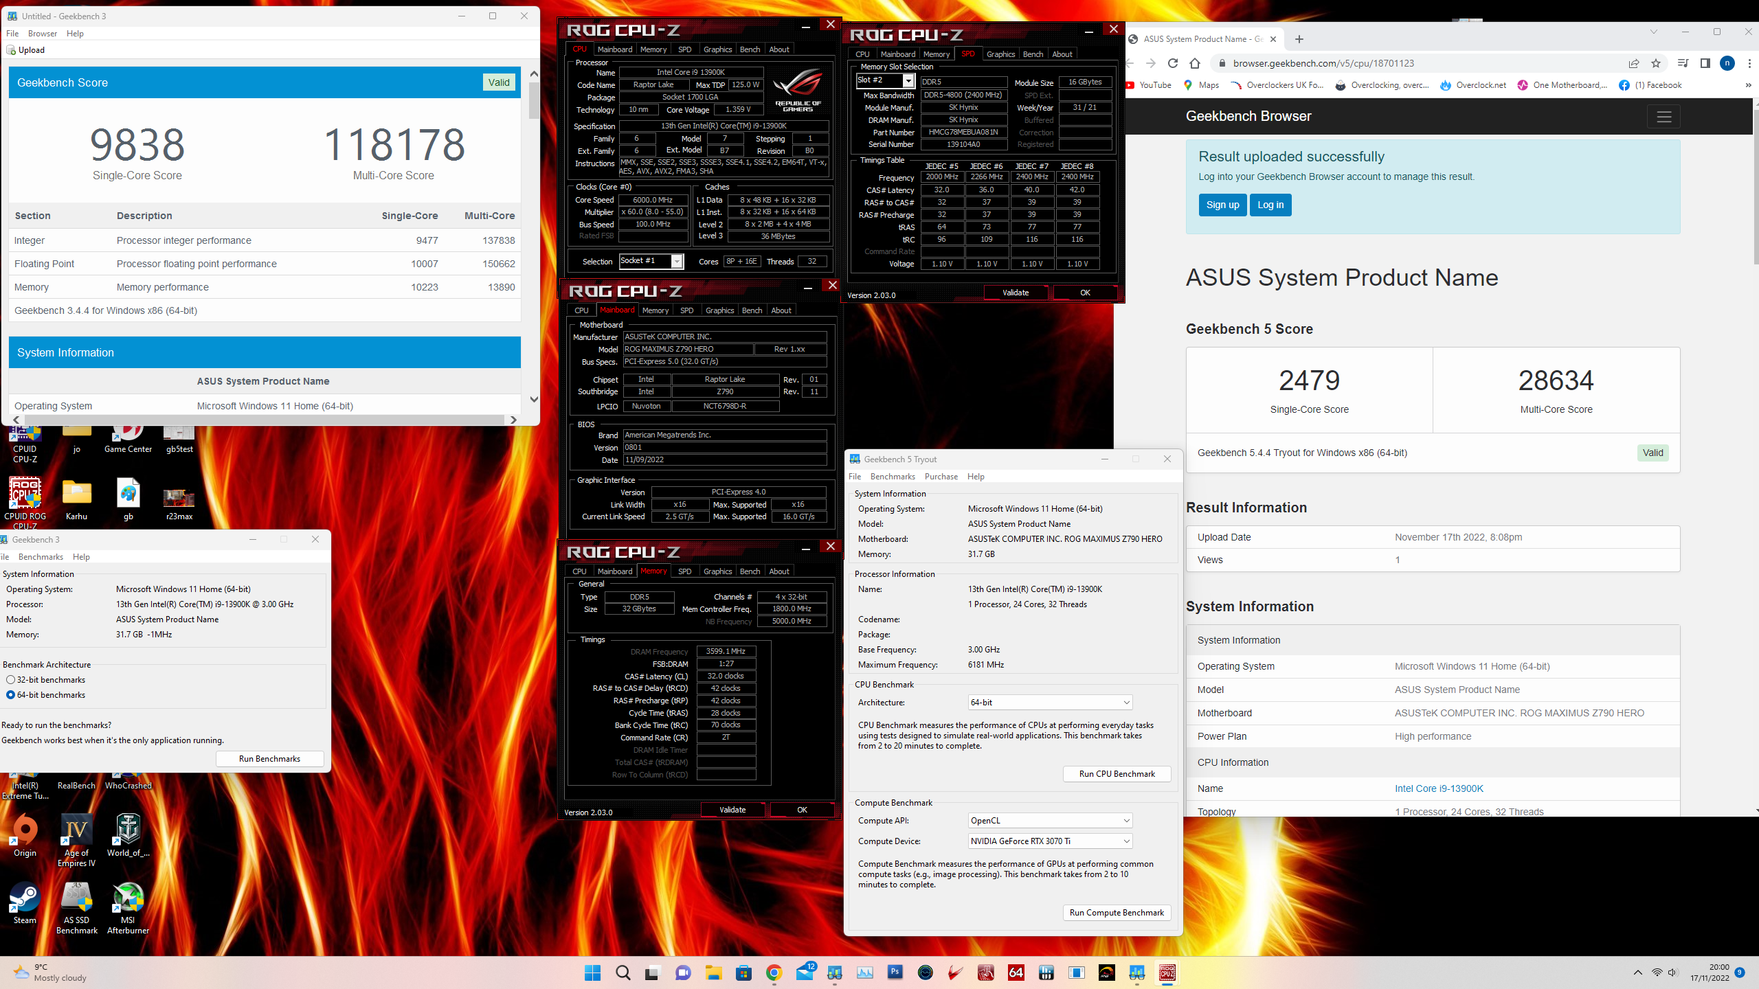Image resolution: width=1759 pixels, height=989 pixels.
Task: Open the YouTube bookmark
Action: point(1149,85)
